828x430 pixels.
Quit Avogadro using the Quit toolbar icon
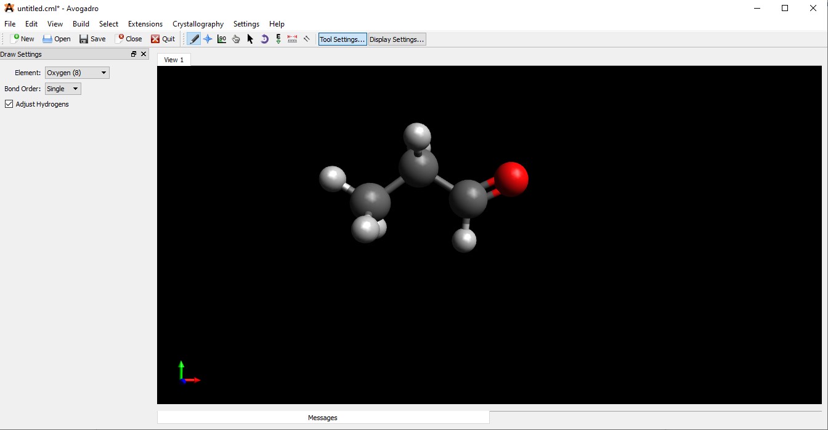tap(163, 38)
